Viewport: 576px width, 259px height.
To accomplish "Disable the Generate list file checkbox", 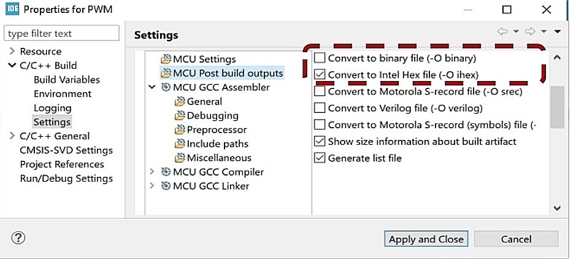I will click(320, 158).
